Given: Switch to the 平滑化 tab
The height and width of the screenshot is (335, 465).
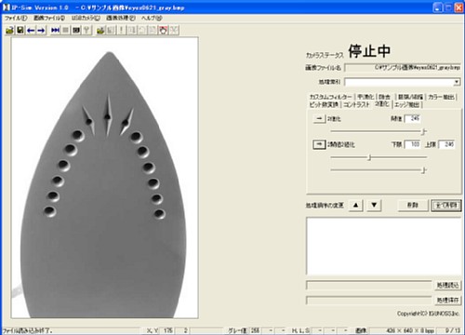Looking at the screenshot, I should tap(365, 97).
